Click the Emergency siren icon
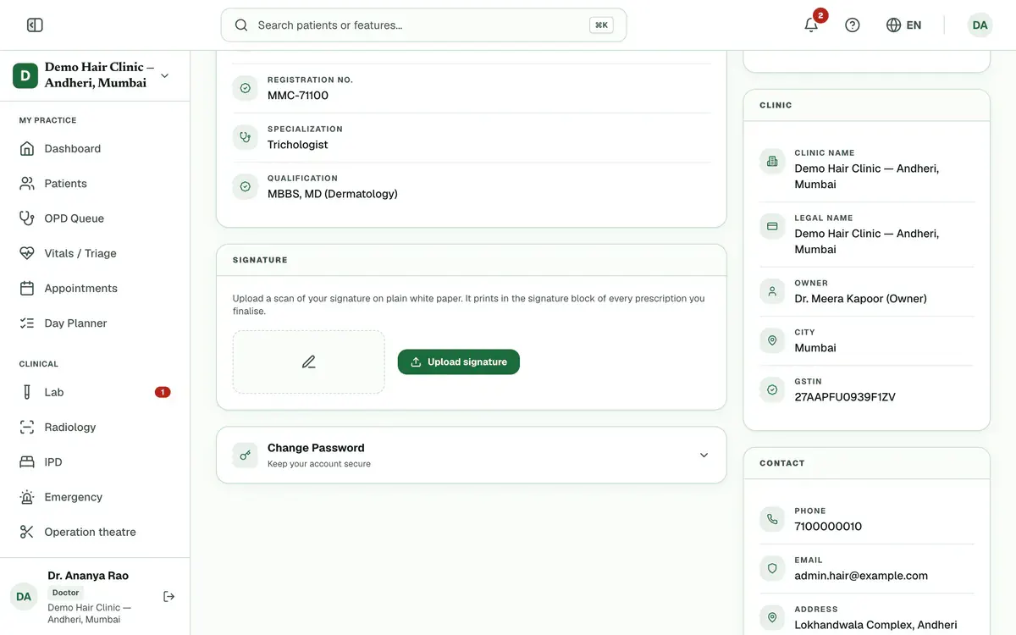Image resolution: width=1016 pixels, height=635 pixels. point(27,497)
